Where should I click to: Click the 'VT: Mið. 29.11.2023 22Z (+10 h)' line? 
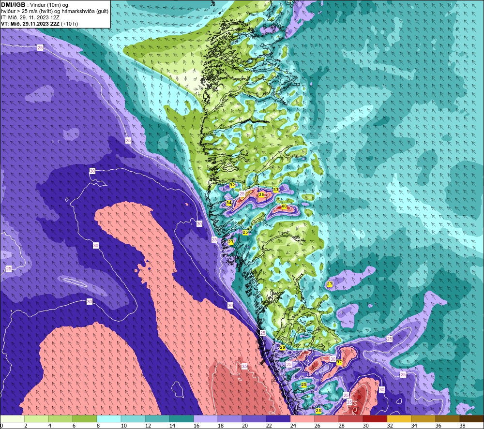click(40, 24)
